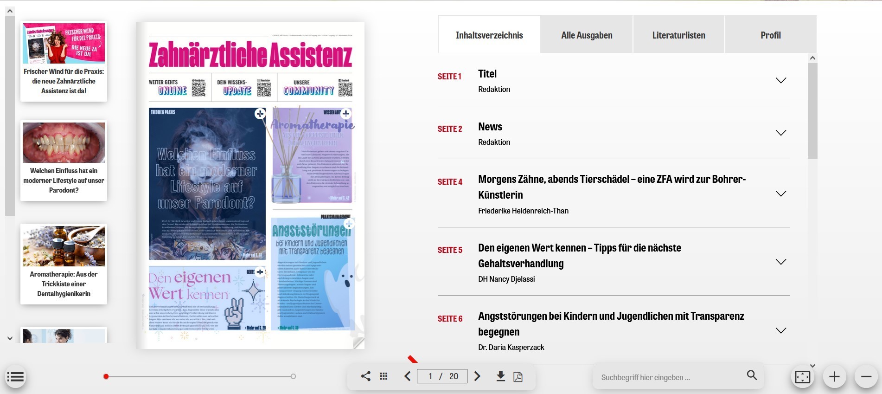Image resolution: width=882 pixels, height=394 pixels.
Task: Expand the Titel entry chevron
Action: coord(781,80)
